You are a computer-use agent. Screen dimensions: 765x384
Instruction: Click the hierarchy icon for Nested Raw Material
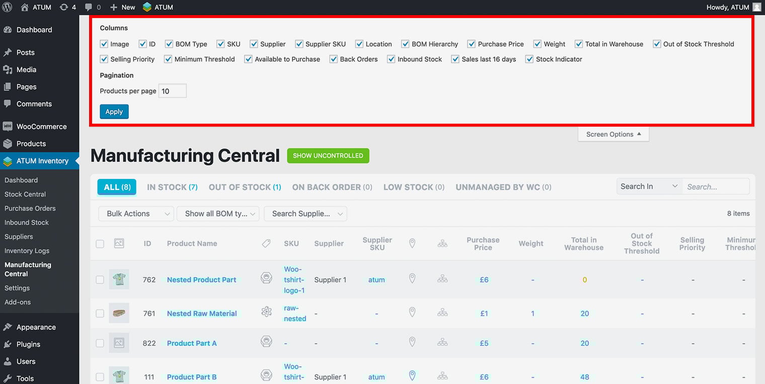[x=442, y=313]
